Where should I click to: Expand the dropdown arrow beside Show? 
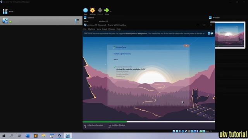pyautogui.click(x=111, y=11)
